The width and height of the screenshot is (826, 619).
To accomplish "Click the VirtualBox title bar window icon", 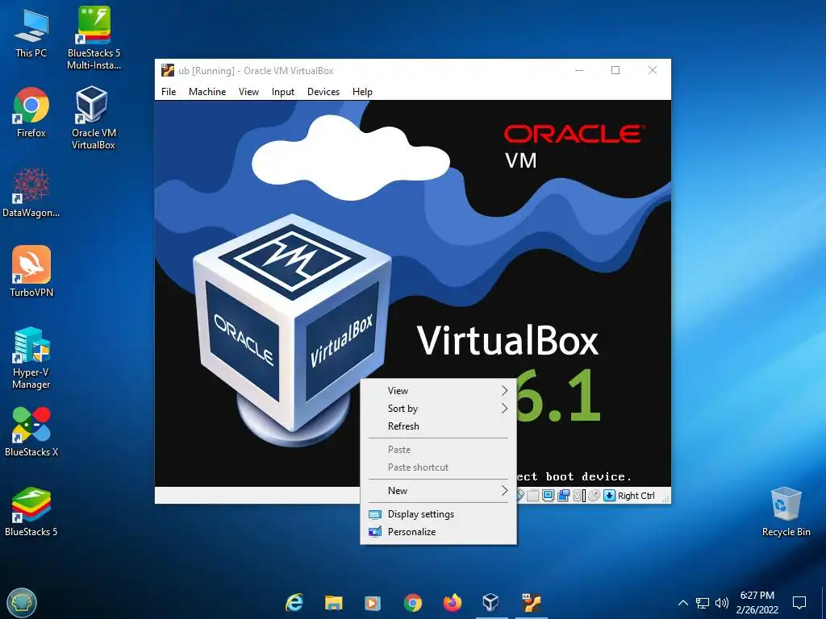I will point(168,71).
